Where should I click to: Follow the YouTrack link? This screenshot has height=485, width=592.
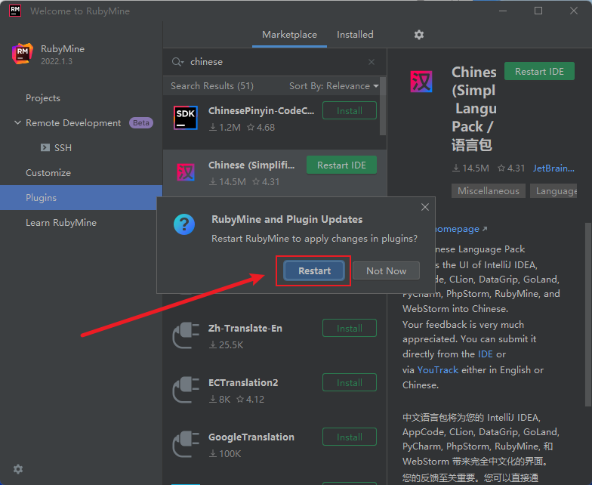coord(438,370)
